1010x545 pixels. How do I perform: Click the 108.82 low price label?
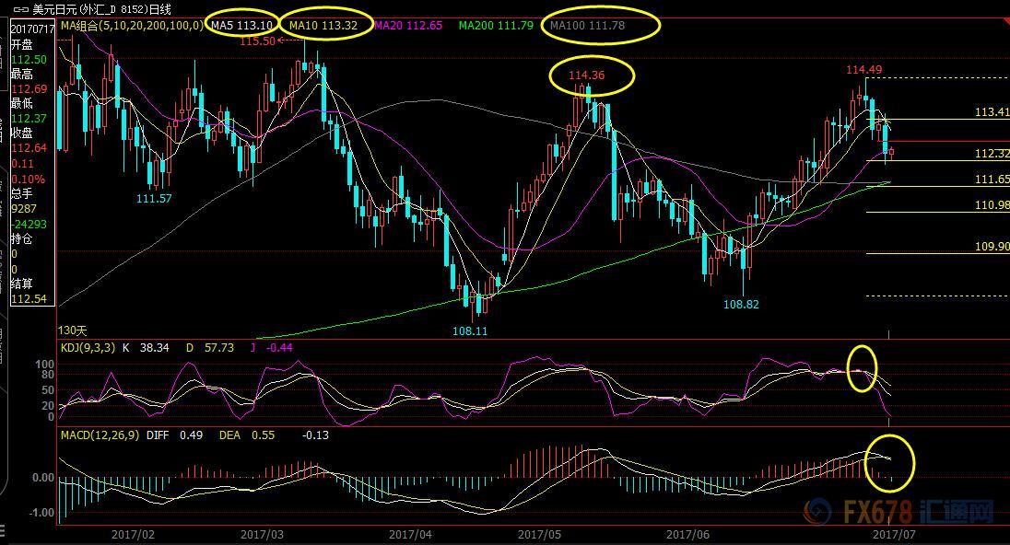741,304
